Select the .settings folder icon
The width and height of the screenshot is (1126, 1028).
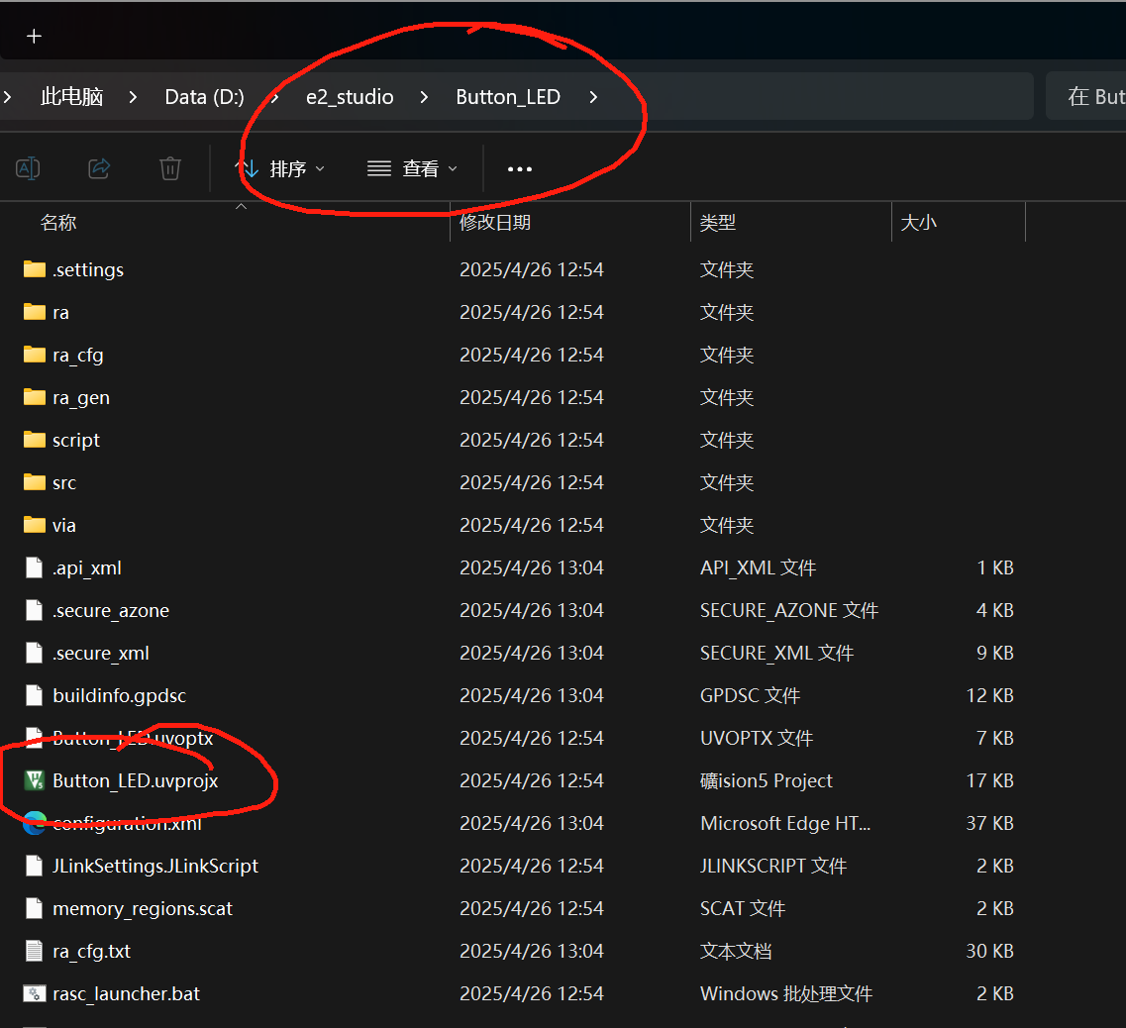[35, 269]
